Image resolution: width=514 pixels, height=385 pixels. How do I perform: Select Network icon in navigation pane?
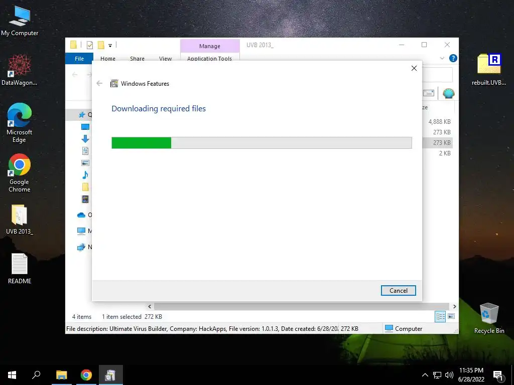[81, 247]
